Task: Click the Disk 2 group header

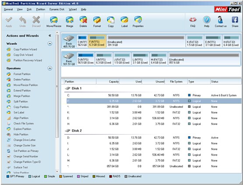Action: (76, 131)
